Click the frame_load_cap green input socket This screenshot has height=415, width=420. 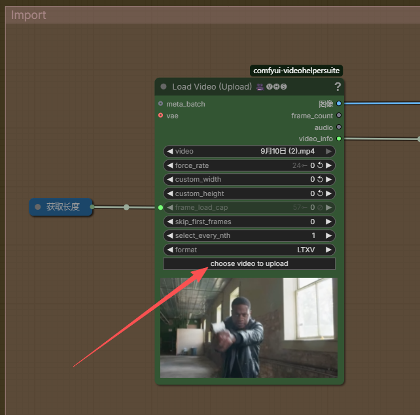click(x=160, y=208)
